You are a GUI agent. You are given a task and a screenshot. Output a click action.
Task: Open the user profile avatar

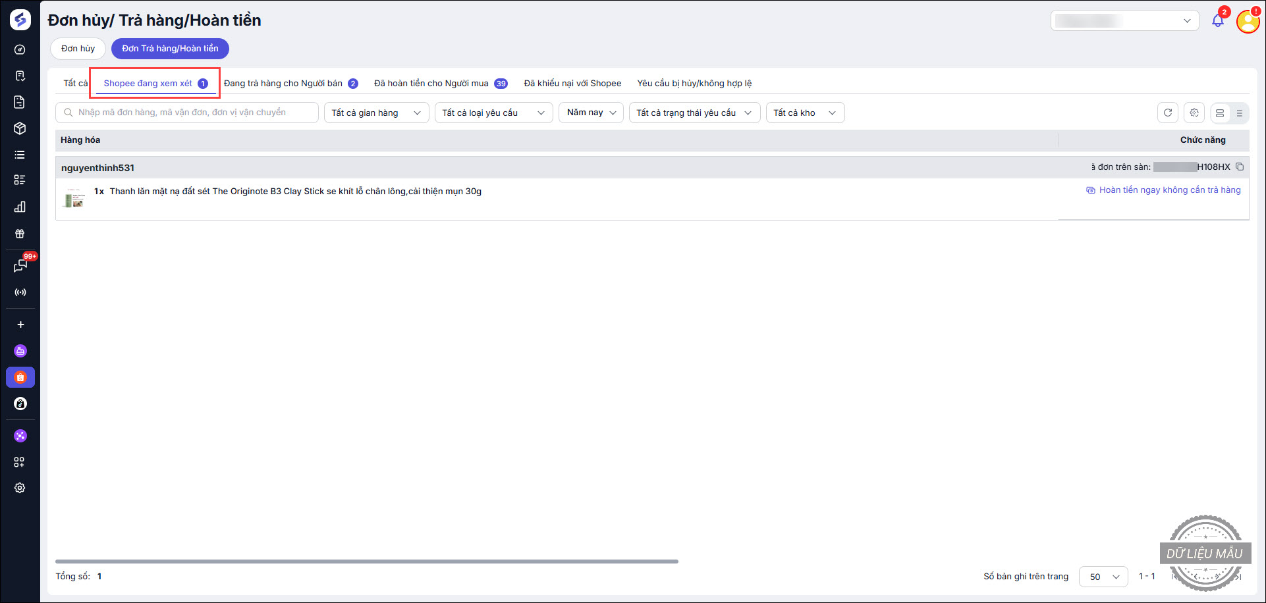pos(1248,21)
